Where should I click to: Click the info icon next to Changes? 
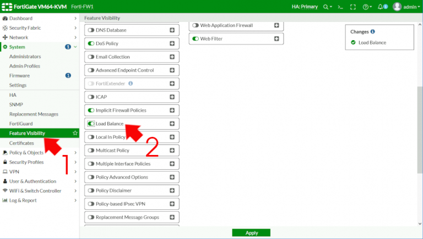click(372, 31)
